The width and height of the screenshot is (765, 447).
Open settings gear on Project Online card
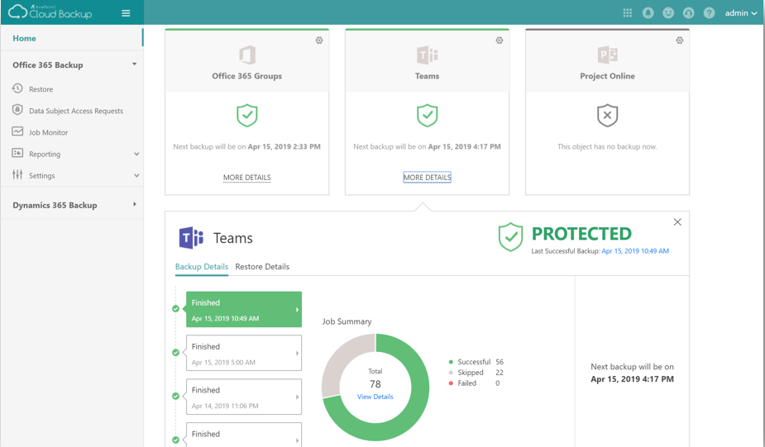[x=679, y=40]
